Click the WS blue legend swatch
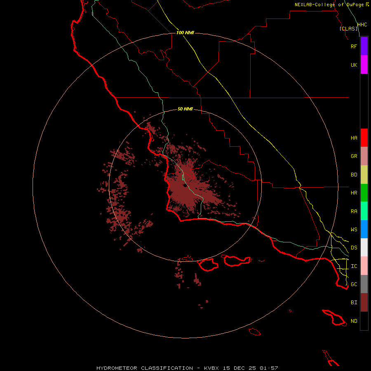The image size is (371, 371). click(x=364, y=229)
